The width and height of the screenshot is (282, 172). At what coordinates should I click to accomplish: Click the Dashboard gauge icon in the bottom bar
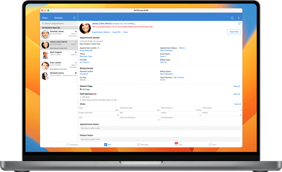(x=67, y=145)
